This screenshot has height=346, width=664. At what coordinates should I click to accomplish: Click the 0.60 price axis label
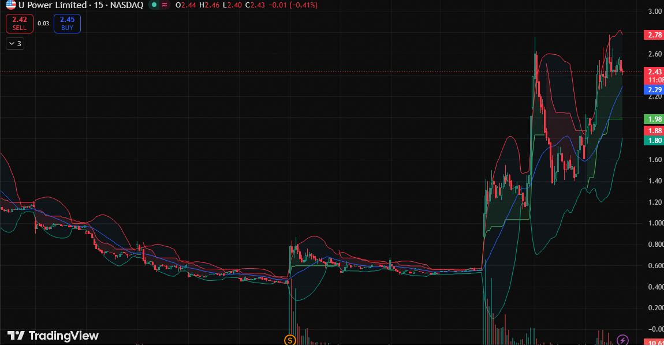tap(655, 266)
